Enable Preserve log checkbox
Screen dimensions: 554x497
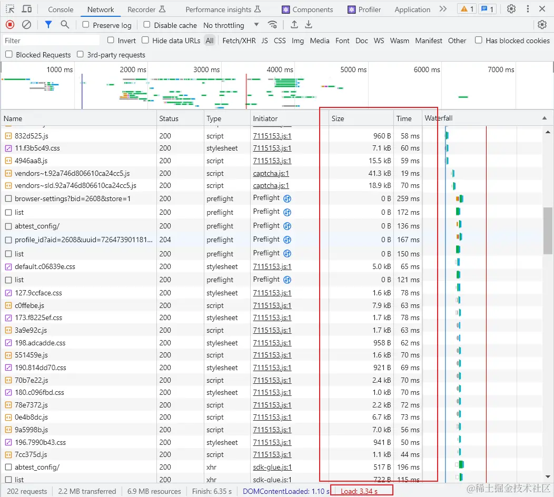(x=85, y=25)
